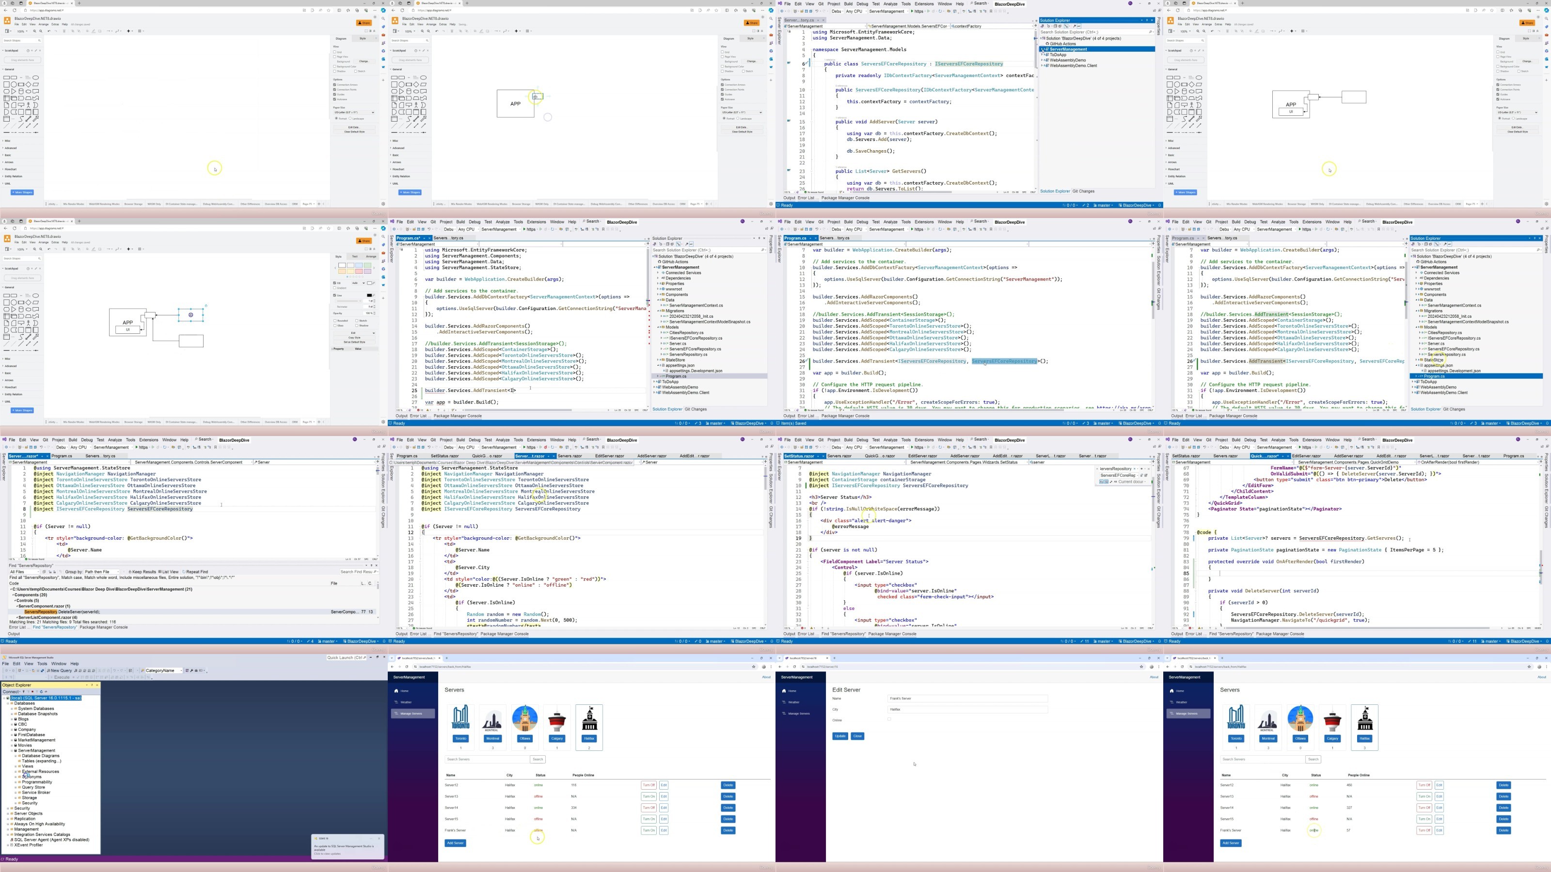1551x872 pixels.
Task: Switch to the Text tab in the draw.io format panel
Action: pos(355,256)
